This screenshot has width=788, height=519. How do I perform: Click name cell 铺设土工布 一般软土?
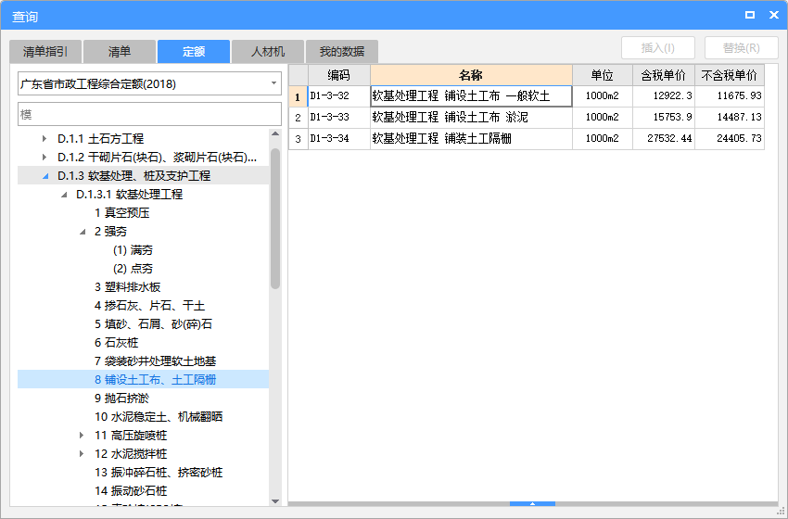click(471, 96)
